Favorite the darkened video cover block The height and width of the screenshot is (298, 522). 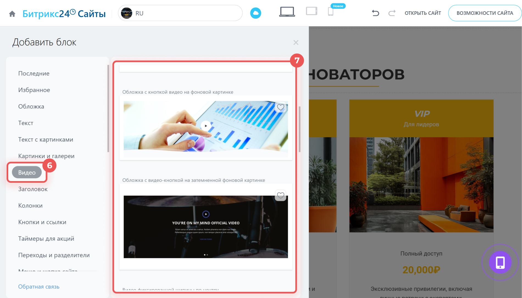[280, 195]
